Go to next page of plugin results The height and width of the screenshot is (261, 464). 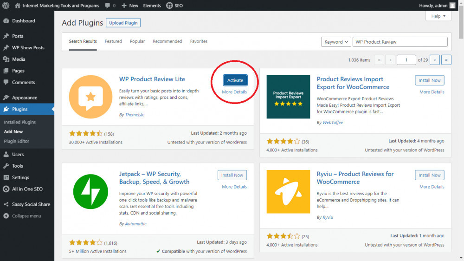(435, 60)
